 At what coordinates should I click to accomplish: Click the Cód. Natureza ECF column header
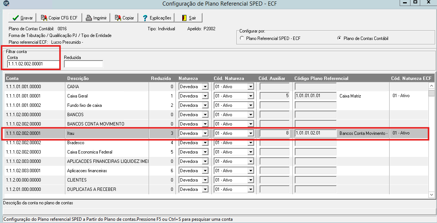pyautogui.click(x=411, y=78)
